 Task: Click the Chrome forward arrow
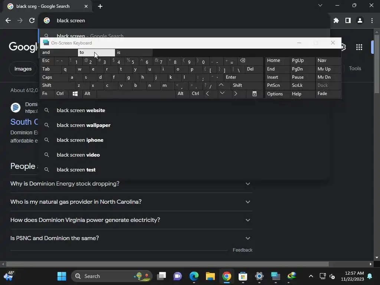(x=20, y=21)
